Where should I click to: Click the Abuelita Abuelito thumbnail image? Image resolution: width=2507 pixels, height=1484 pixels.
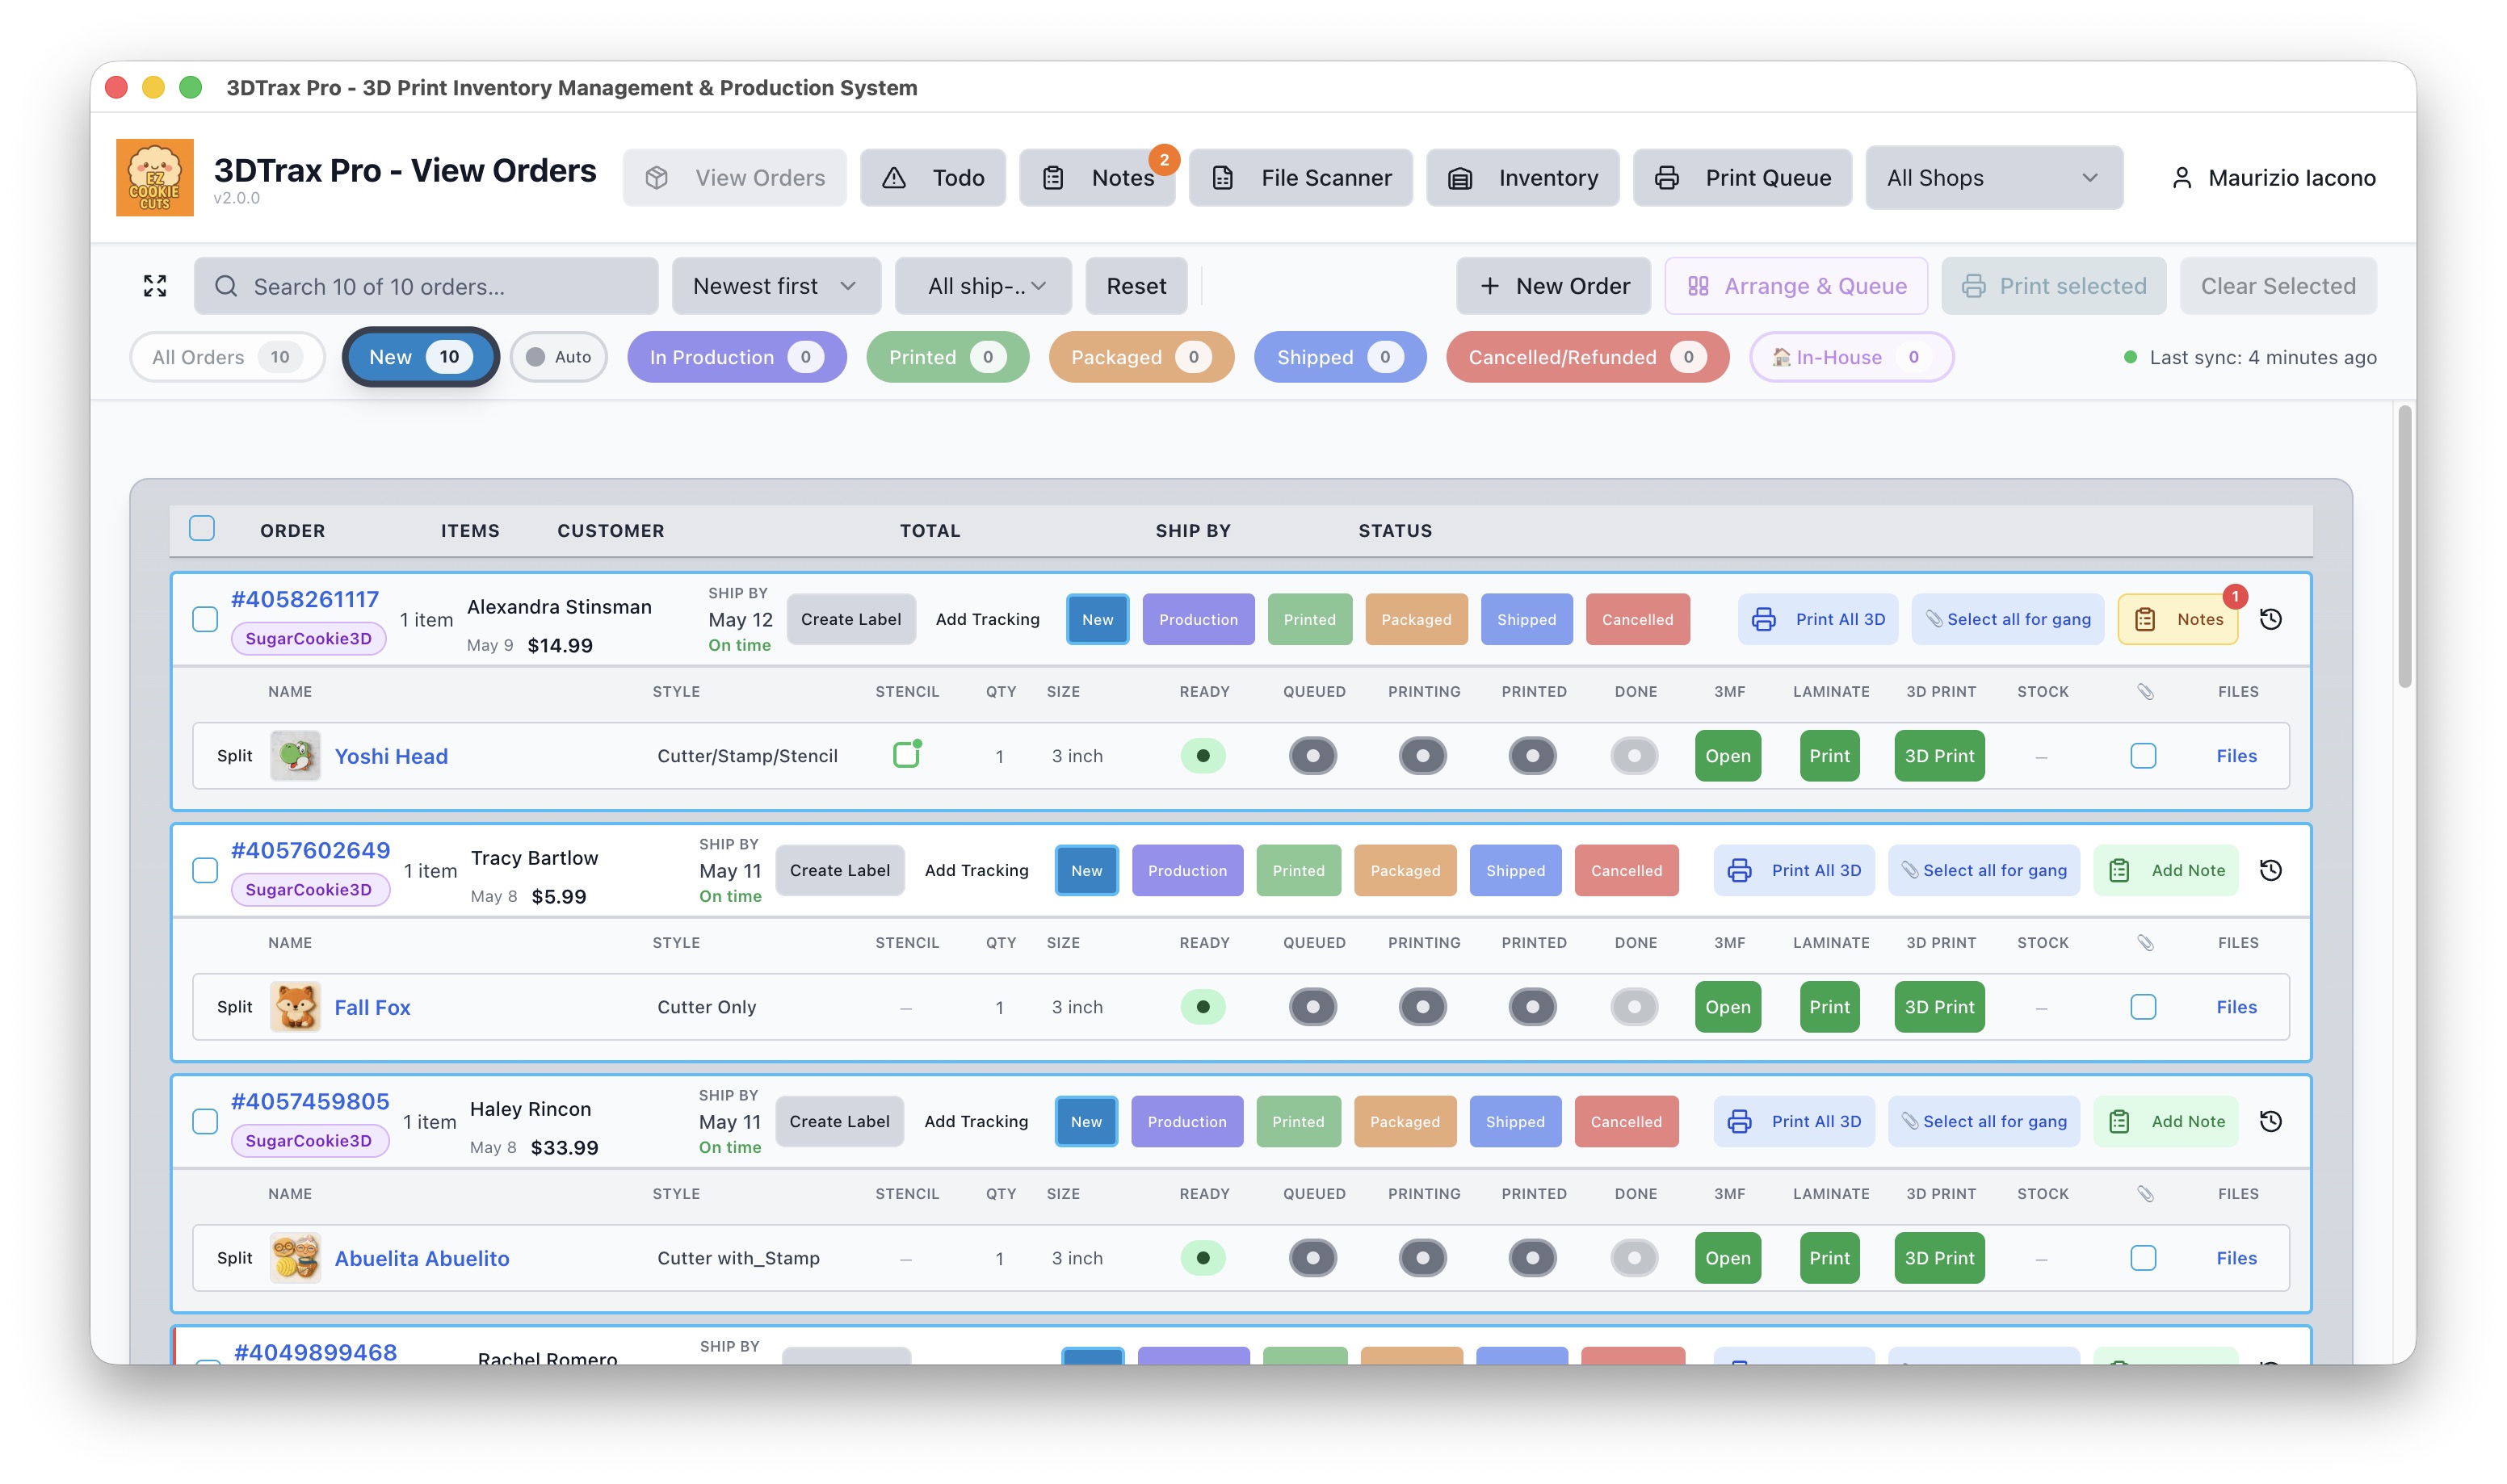tap(295, 1258)
